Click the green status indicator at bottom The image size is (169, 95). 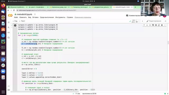165,94
